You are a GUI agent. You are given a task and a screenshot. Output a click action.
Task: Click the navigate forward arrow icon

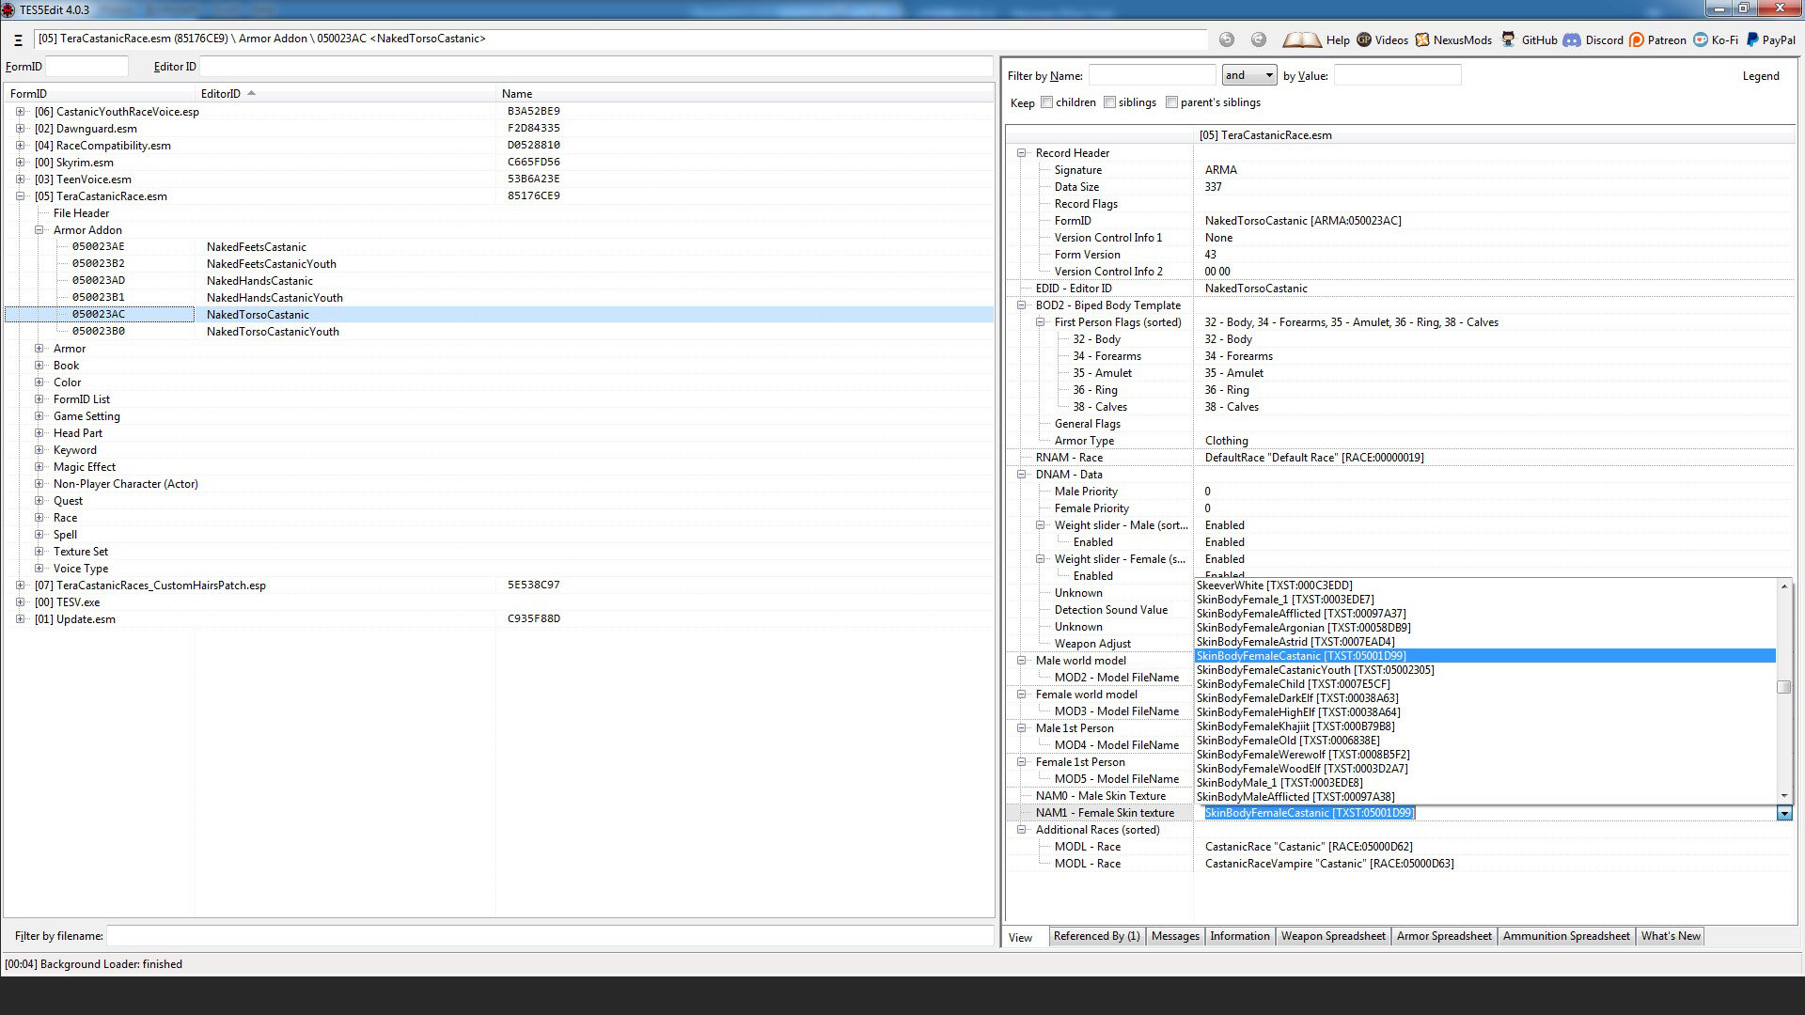click(1259, 39)
